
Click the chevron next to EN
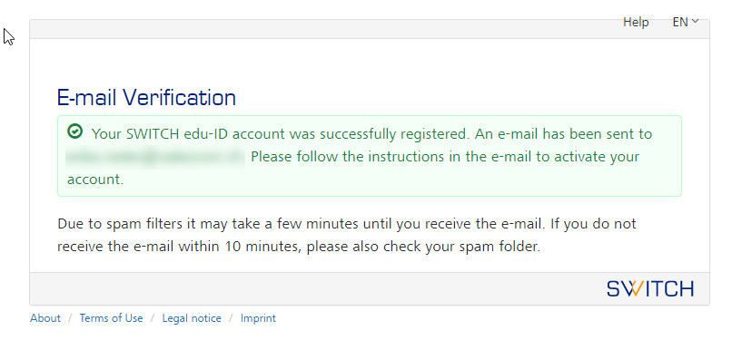pyautogui.click(x=695, y=21)
